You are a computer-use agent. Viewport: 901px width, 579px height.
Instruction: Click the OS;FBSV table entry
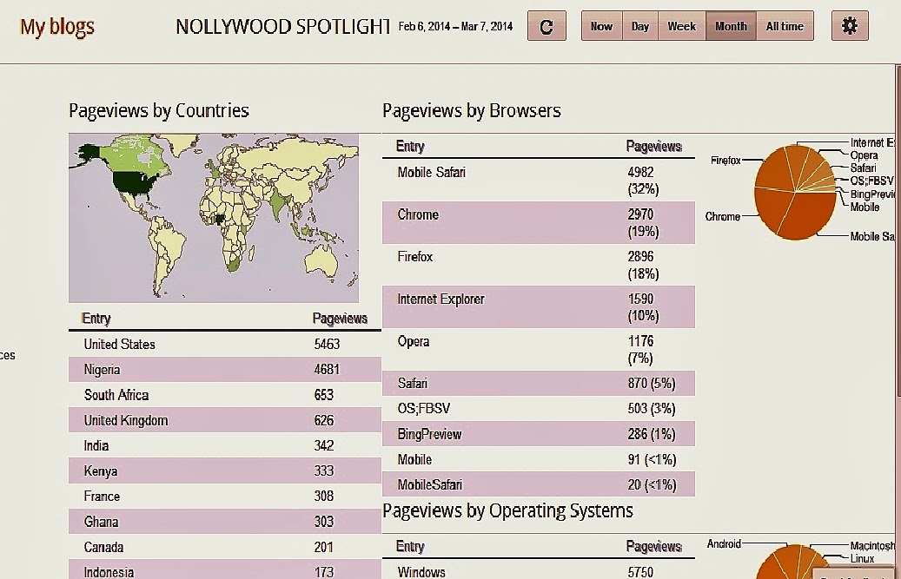click(x=423, y=408)
